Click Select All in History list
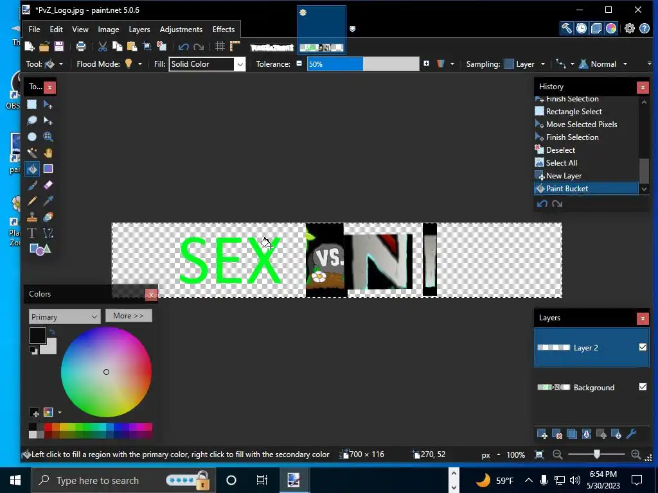Image resolution: width=658 pixels, height=493 pixels. pos(586,162)
